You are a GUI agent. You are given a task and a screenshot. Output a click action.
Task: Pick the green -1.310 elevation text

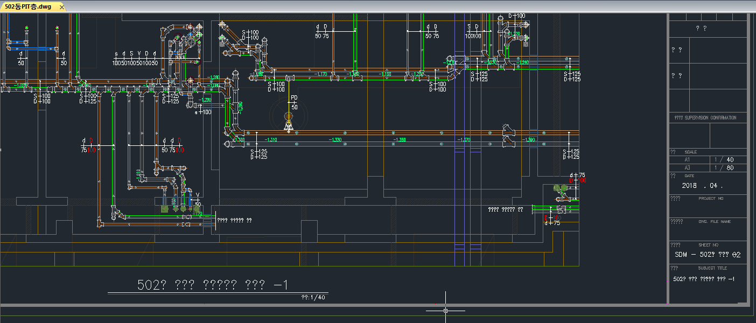pos(271,140)
